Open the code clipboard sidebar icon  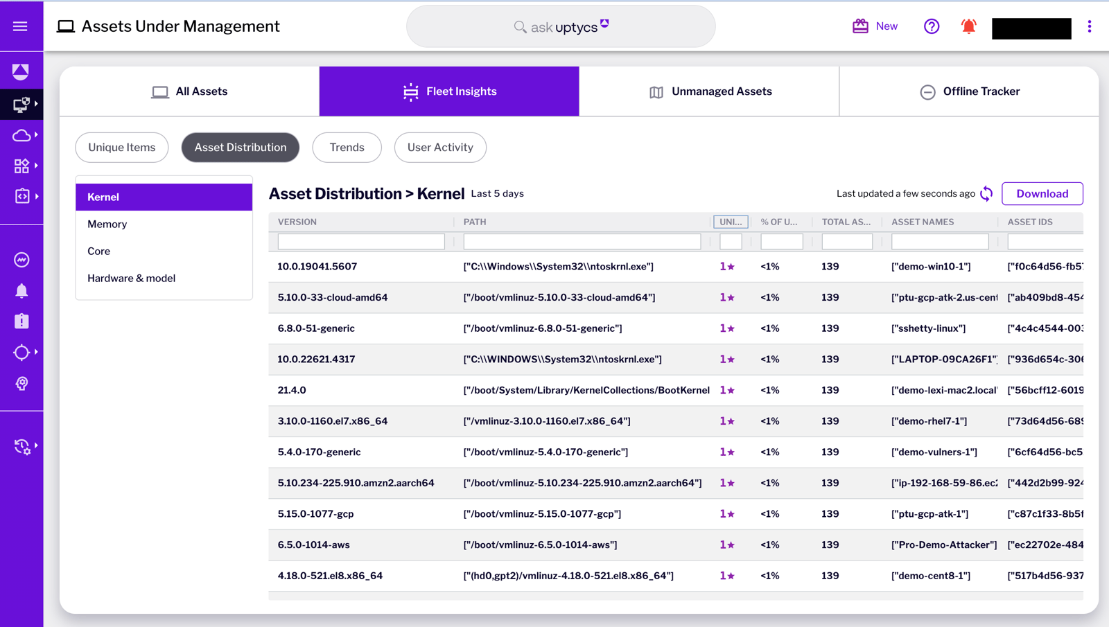point(21,196)
